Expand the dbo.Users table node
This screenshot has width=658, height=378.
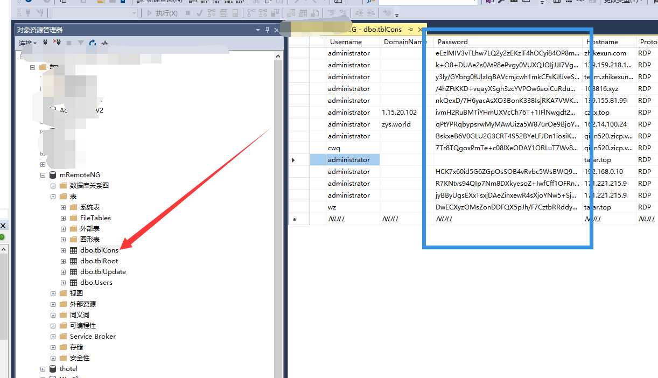tap(63, 283)
